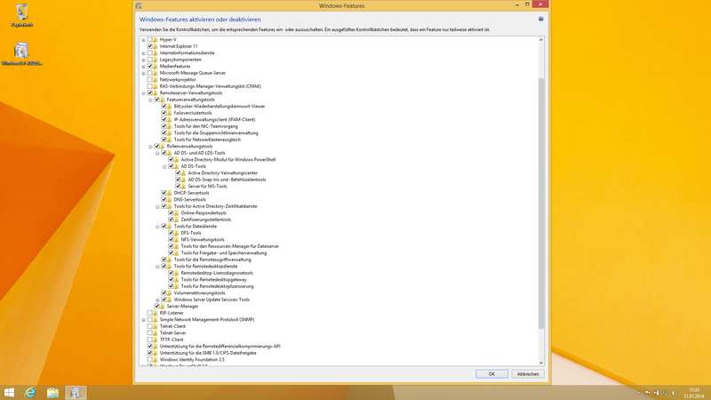This screenshot has height=400, width=711.
Task: Select the 'IP-Adressverwaltungsclient (IPAM-Client)' row
Action: (214, 120)
